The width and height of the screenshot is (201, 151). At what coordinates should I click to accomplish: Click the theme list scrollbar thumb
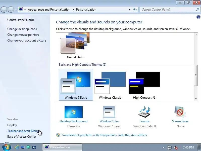click(x=196, y=75)
